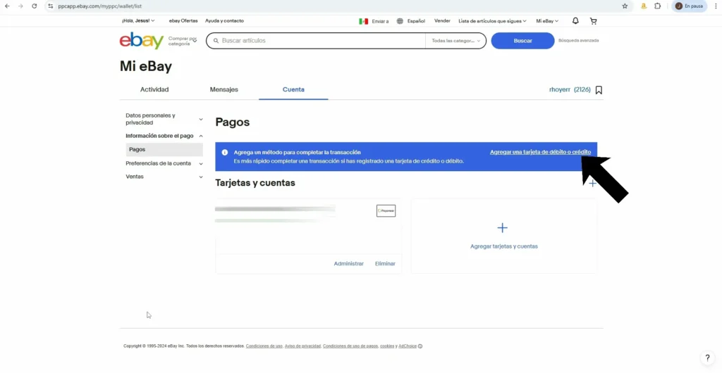
Task: Open the (2126) feedback score link
Action: (x=582, y=89)
